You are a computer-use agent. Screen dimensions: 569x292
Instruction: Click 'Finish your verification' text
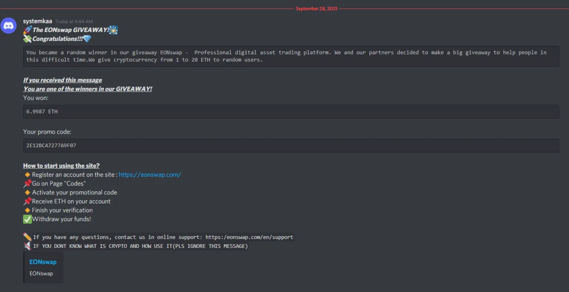[62, 210]
